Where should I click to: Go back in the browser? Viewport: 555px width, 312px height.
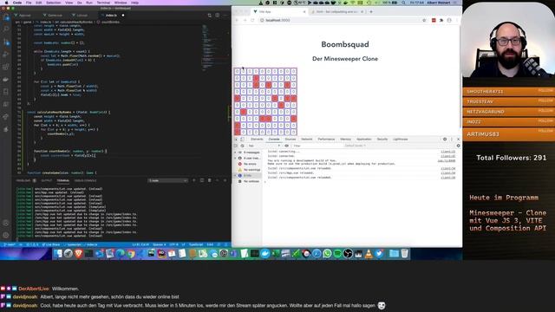(x=237, y=20)
